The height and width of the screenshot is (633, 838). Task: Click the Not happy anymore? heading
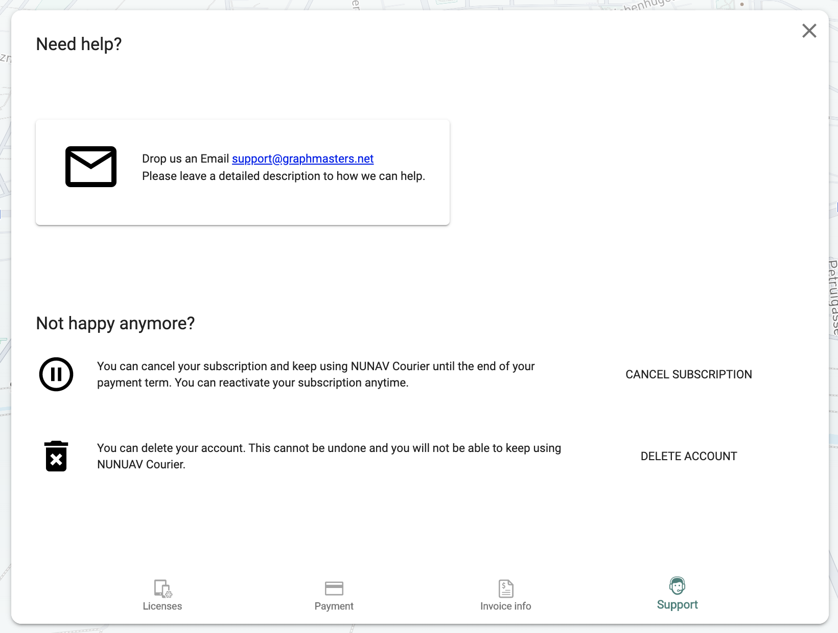(115, 323)
